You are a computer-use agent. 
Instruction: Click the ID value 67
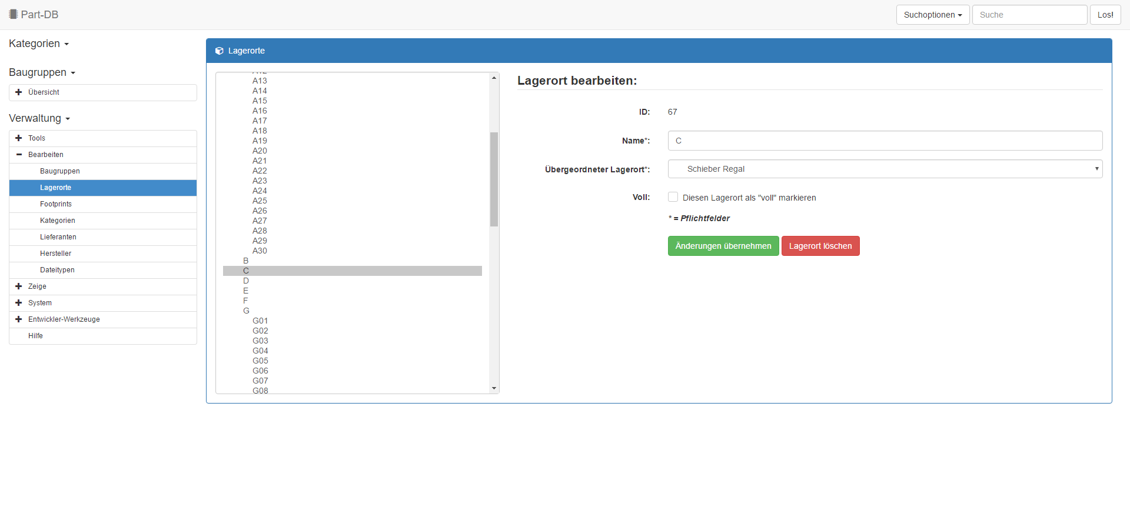tap(673, 112)
